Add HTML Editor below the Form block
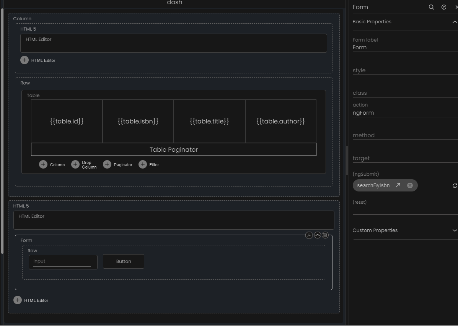Screen dimensions: 458x326 pos(18,300)
